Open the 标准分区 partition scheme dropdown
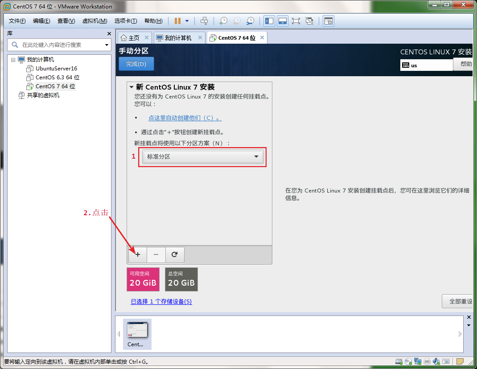477x369 pixels. (203, 157)
